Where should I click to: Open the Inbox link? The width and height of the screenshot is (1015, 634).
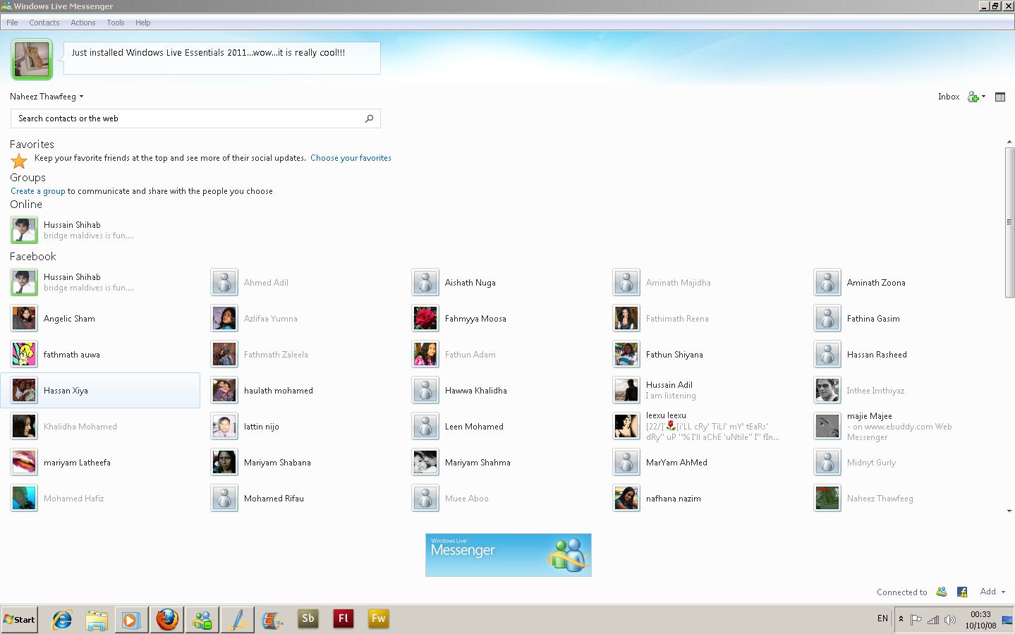coord(949,97)
